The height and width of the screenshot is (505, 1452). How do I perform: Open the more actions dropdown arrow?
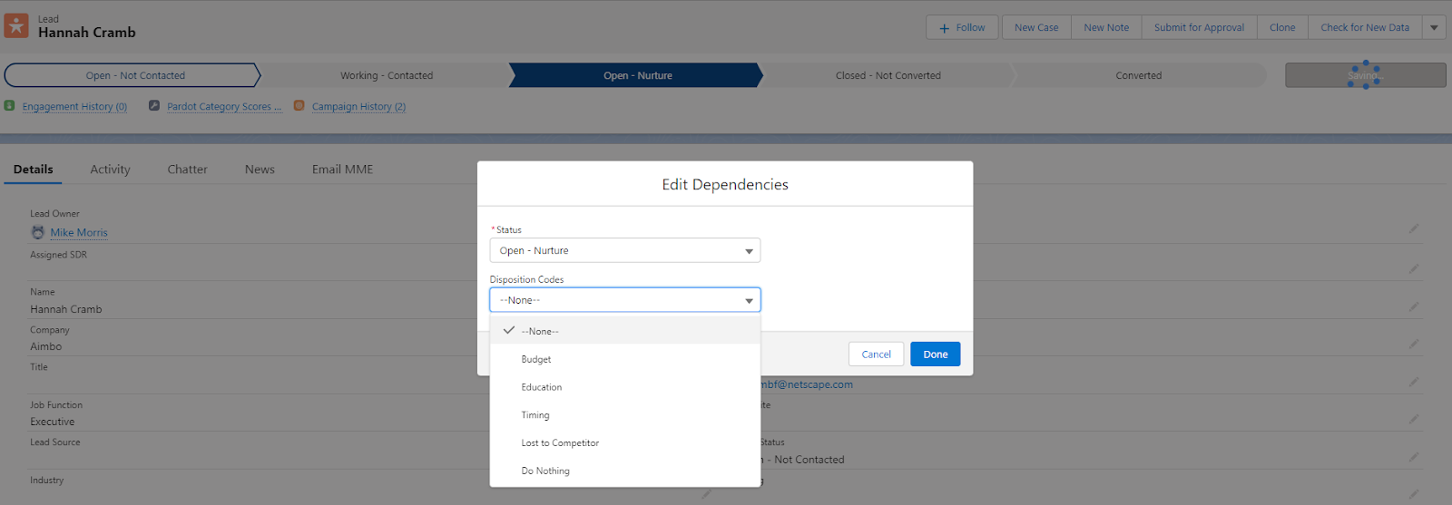(1434, 27)
